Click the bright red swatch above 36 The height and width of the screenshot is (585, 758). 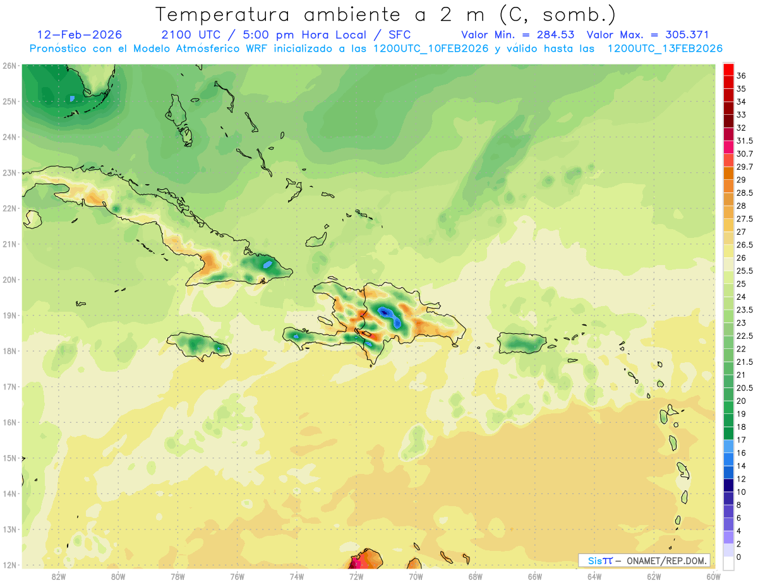728,69
